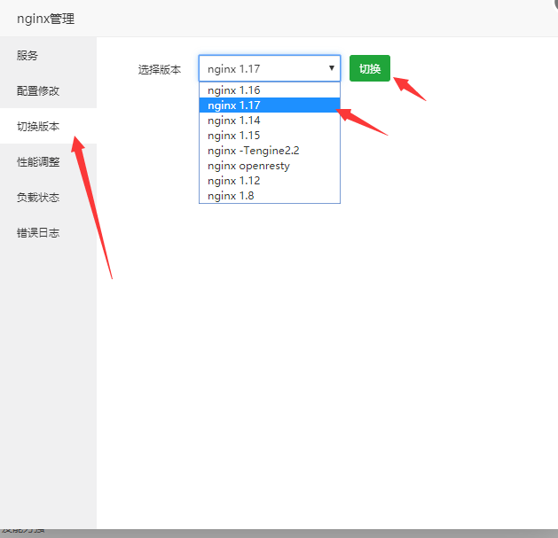Go to 性能调整 tab
558x538 pixels.
(x=48, y=162)
